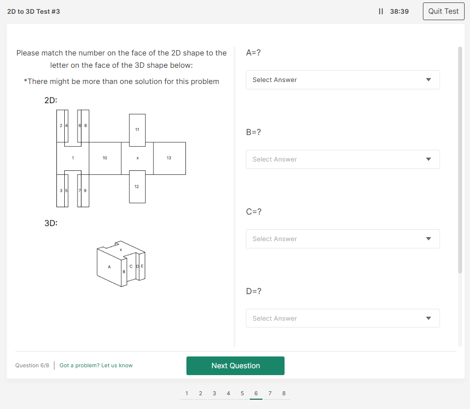Image resolution: width=470 pixels, height=409 pixels.
Task: Switch to question 3
Action: pyautogui.click(x=214, y=393)
